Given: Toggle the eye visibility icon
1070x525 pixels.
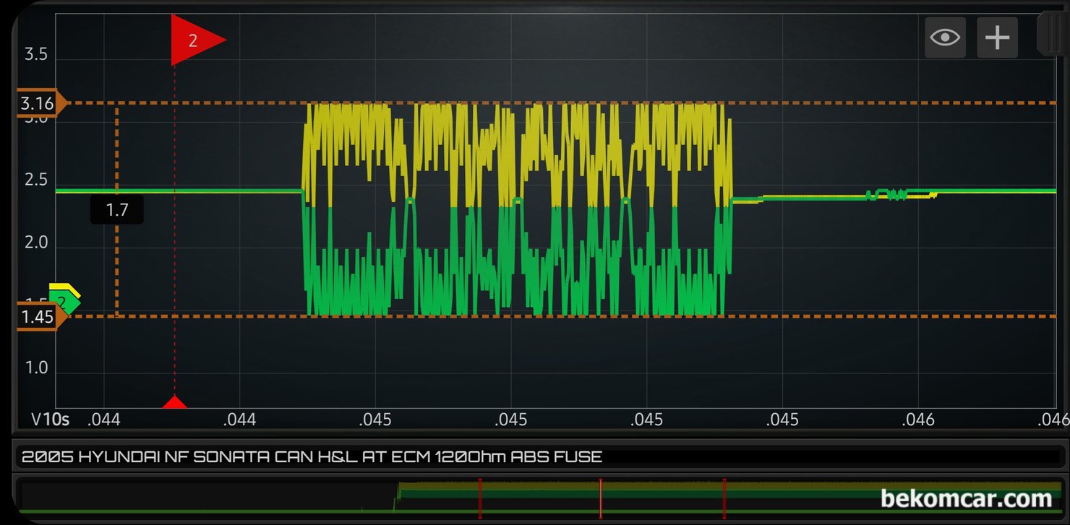Looking at the screenshot, I should 945,37.
